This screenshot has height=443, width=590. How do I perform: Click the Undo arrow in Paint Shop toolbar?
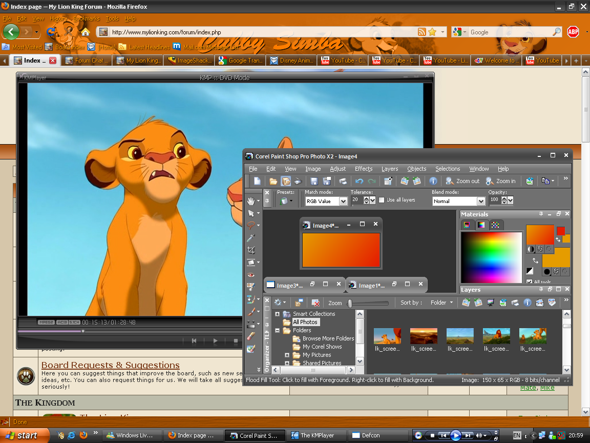coord(359,181)
